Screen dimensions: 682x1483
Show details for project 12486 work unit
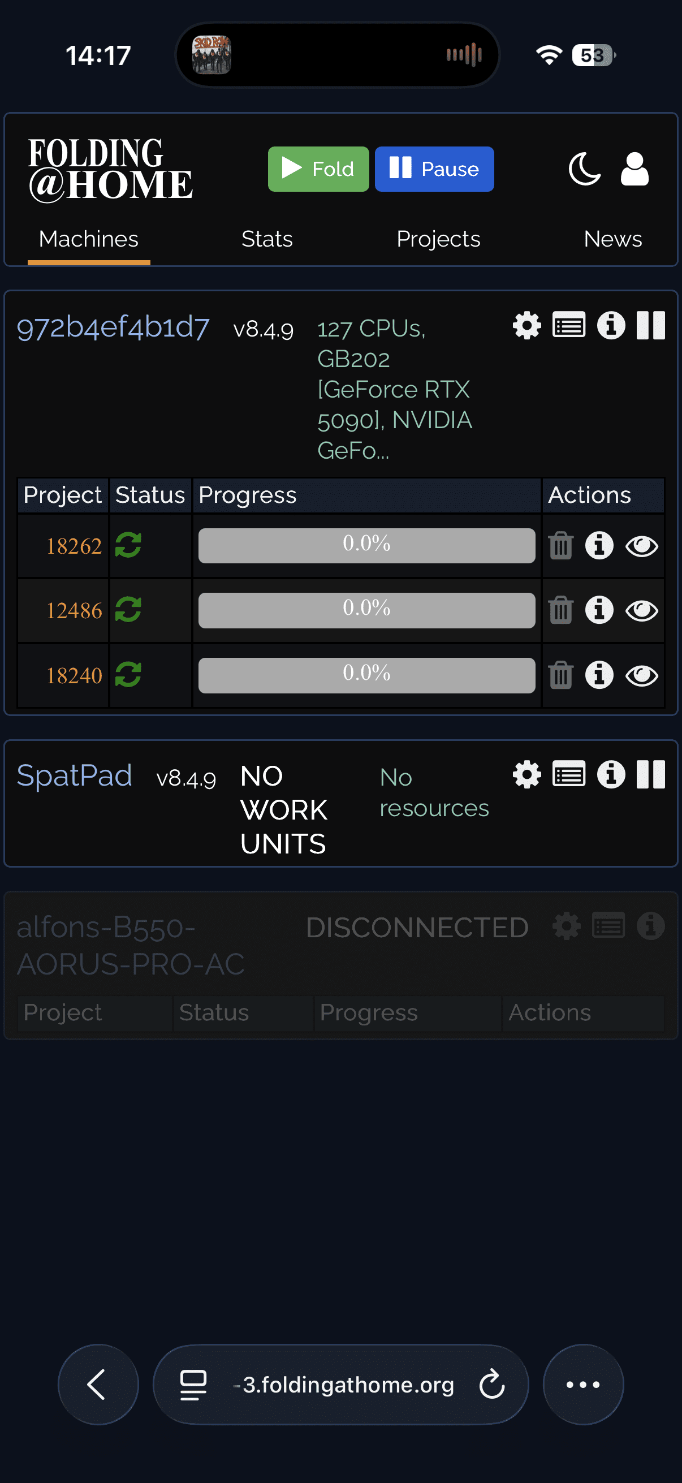click(599, 610)
